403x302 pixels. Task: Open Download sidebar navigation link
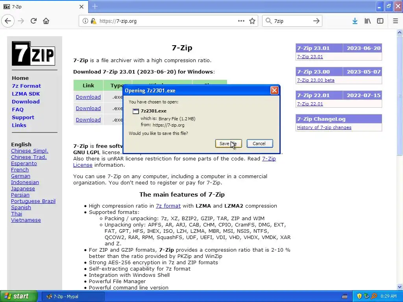[26, 102]
